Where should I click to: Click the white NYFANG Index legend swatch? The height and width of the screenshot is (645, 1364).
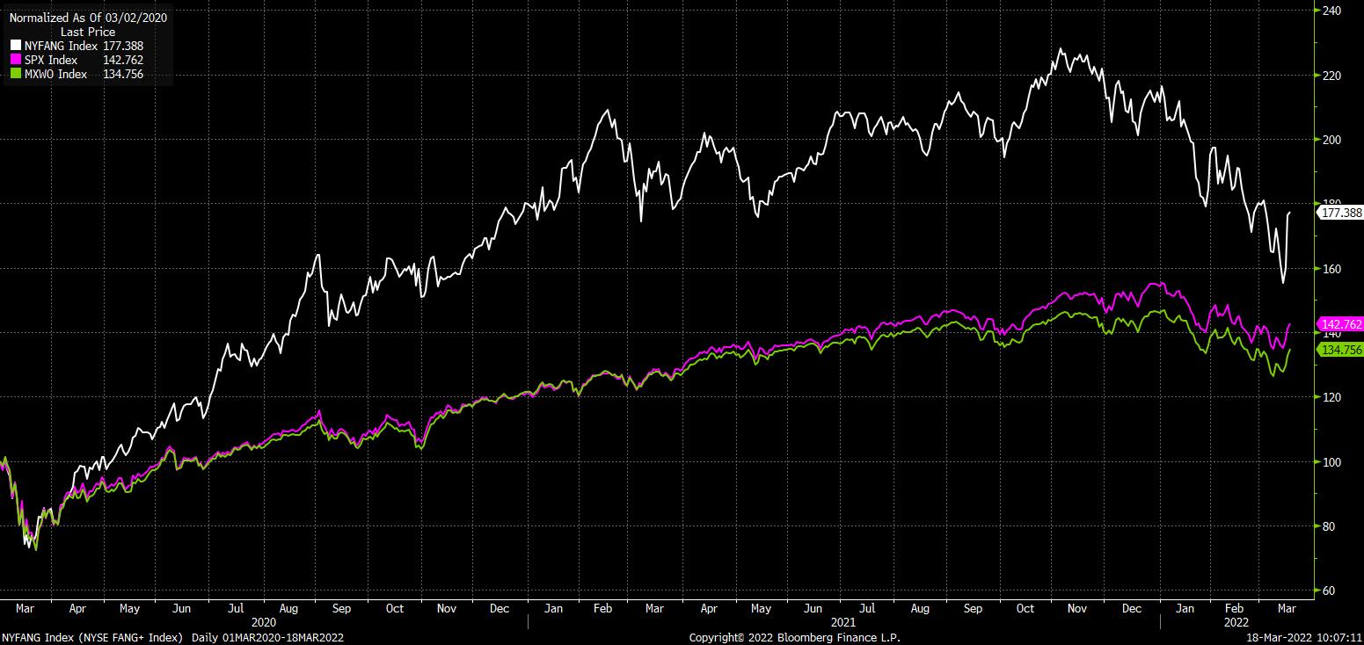click(15, 46)
